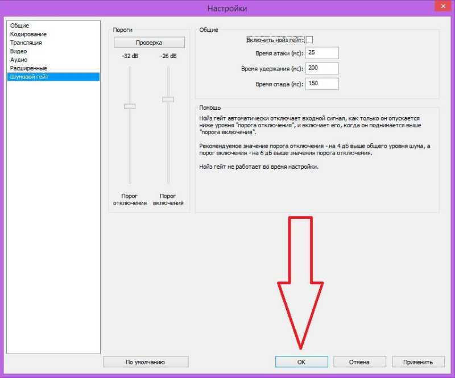This screenshot has height=378, width=455.
Task: Click the По умолчанию button
Action: coord(146,362)
